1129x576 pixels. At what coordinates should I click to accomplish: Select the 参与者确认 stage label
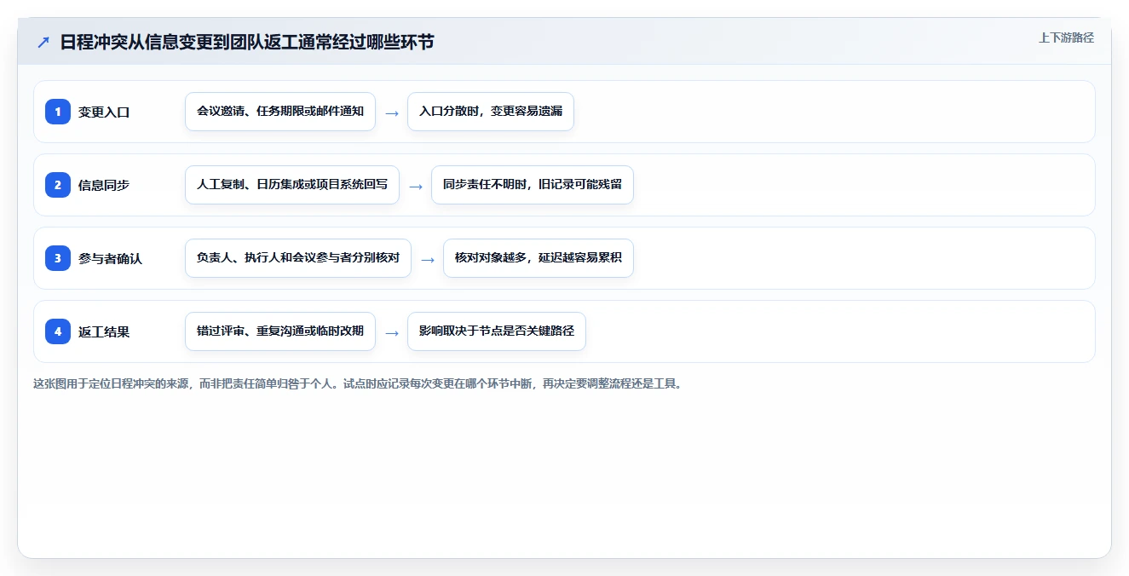click(x=111, y=258)
